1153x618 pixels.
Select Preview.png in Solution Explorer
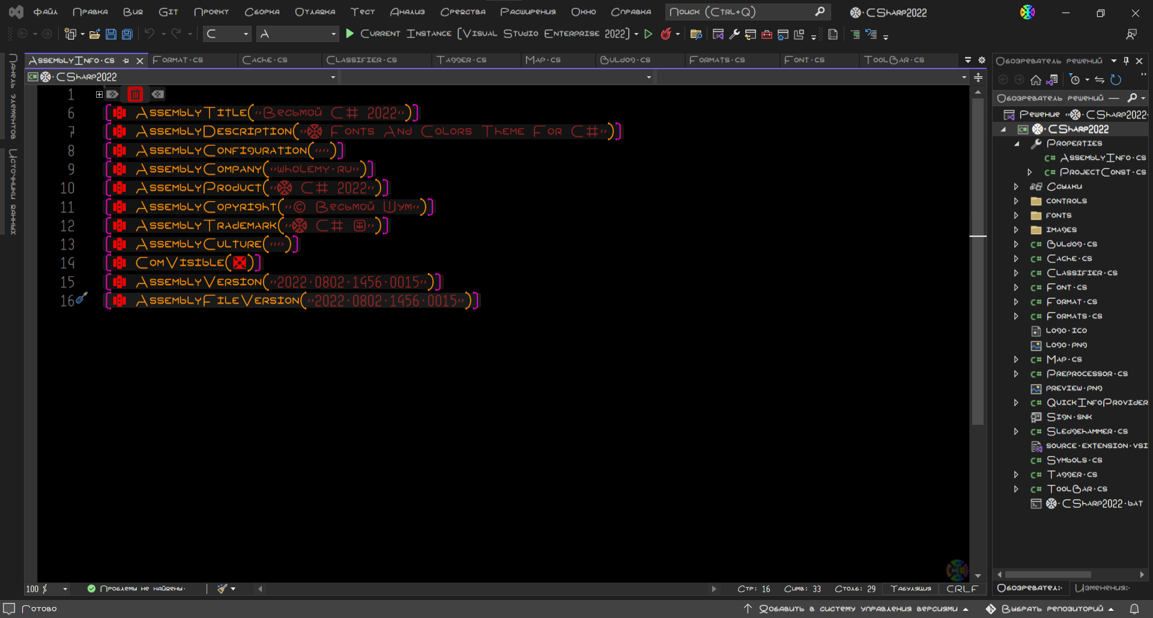click(1074, 388)
